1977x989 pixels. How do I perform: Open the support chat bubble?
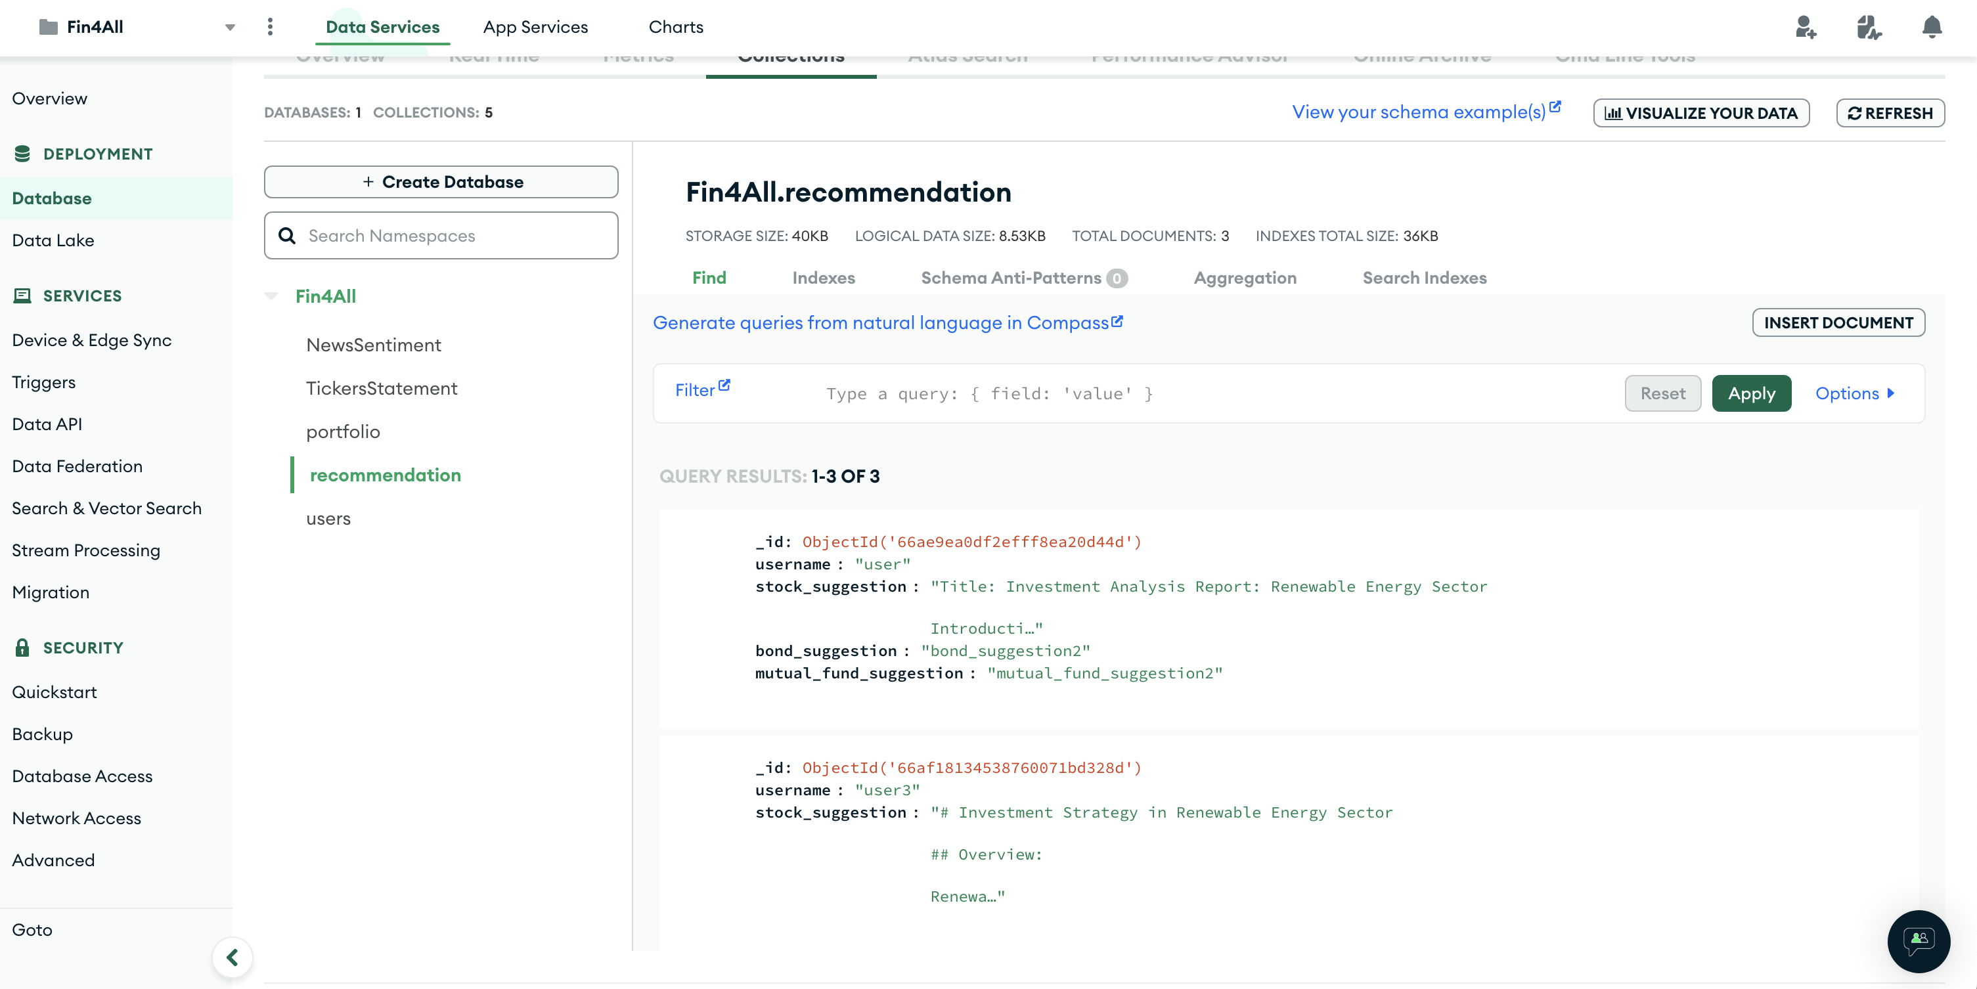point(1918,940)
